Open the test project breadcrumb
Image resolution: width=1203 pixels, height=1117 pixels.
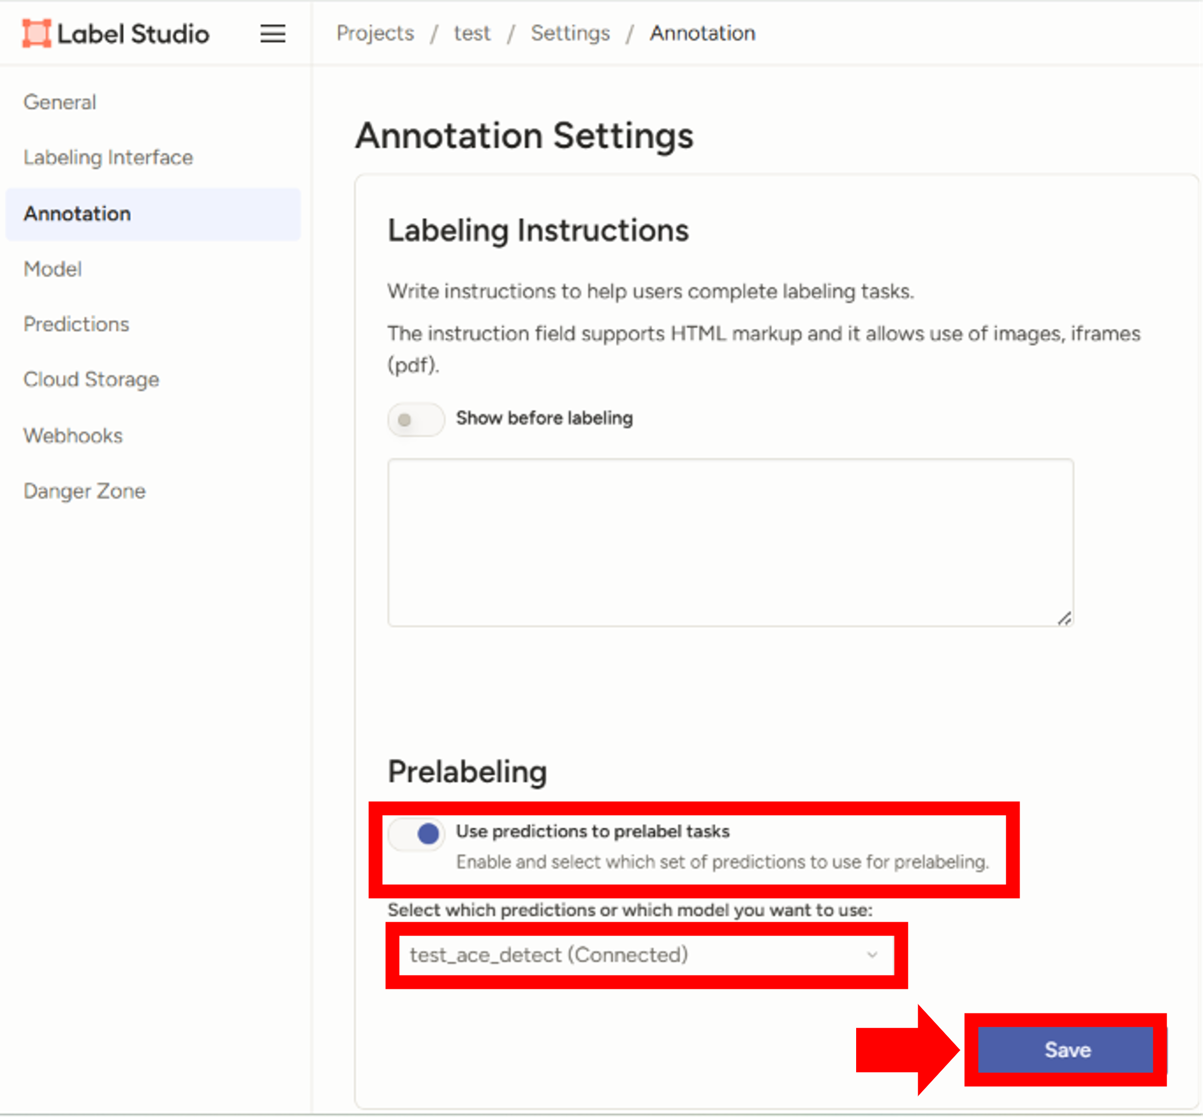tap(472, 33)
